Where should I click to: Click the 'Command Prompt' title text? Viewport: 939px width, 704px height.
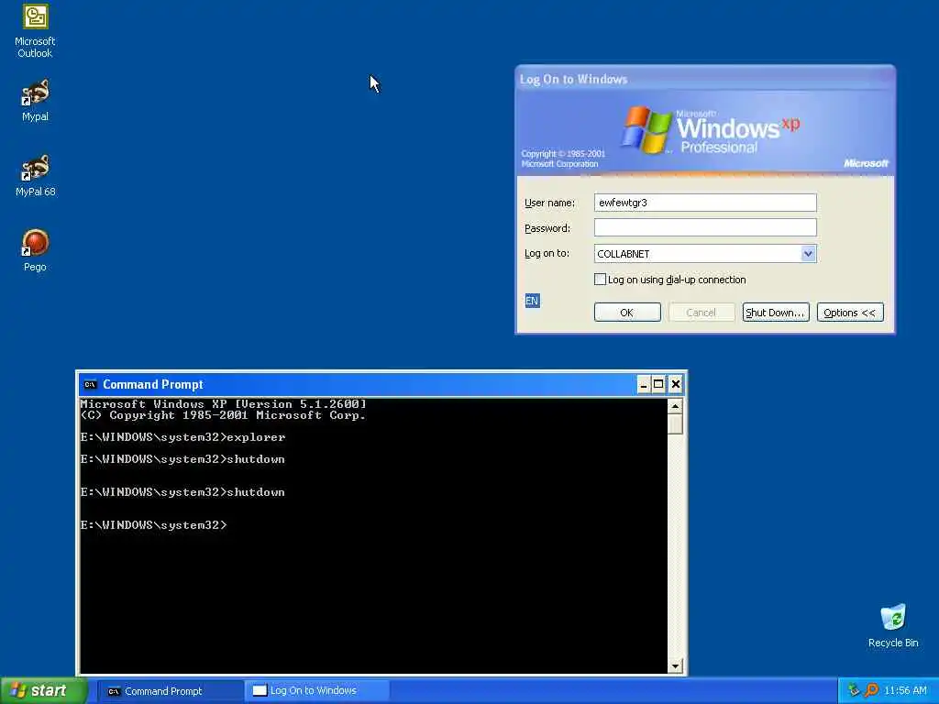(x=153, y=384)
